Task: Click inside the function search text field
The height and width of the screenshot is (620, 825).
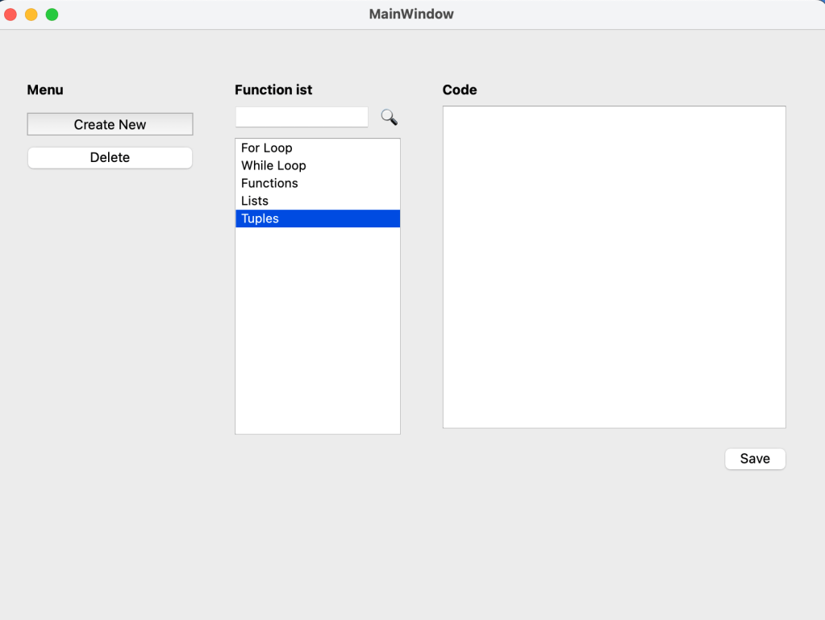Action: coord(302,117)
